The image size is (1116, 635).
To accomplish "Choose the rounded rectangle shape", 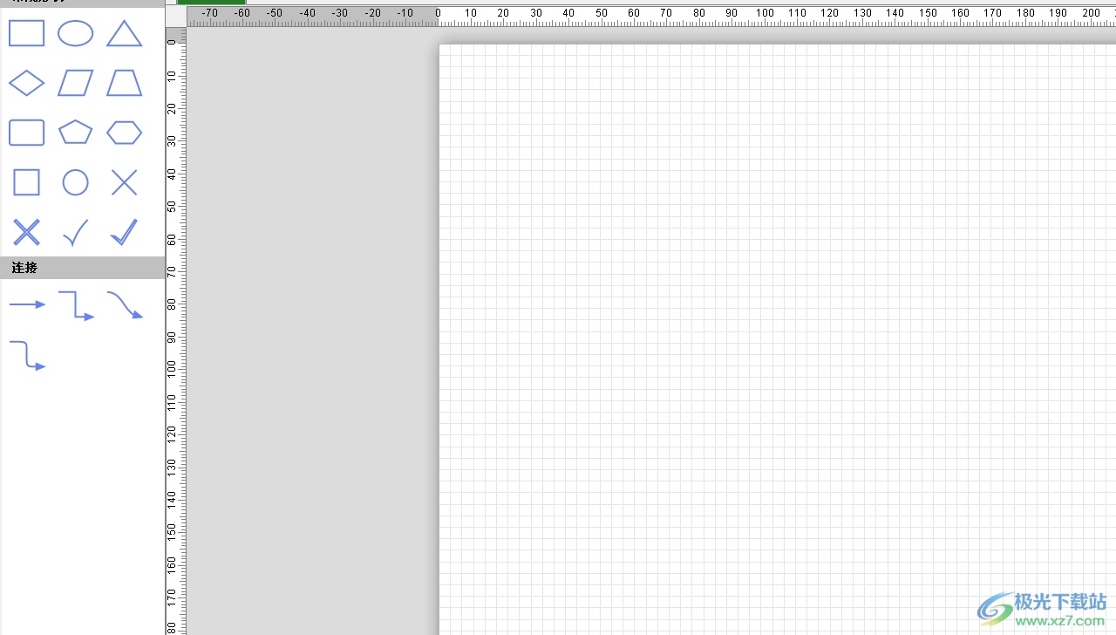I will [x=26, y=133].
